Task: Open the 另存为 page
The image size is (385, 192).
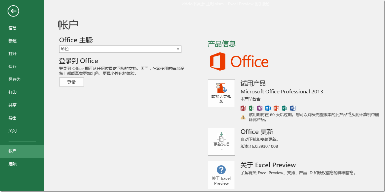Action: (14, 80)
